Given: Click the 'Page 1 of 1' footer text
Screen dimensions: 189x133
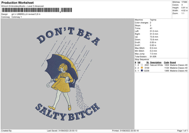Looking at the screenshot, I should (x=182, y=131).
